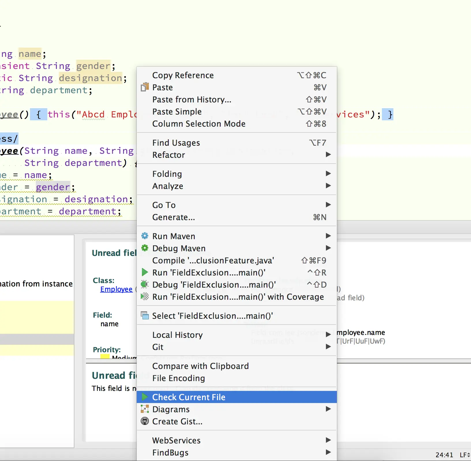Image resolution: width=471 pixels, height=461 pixels.
Task: Expand the WebServices submenu arrow
Action: (328, 440)
